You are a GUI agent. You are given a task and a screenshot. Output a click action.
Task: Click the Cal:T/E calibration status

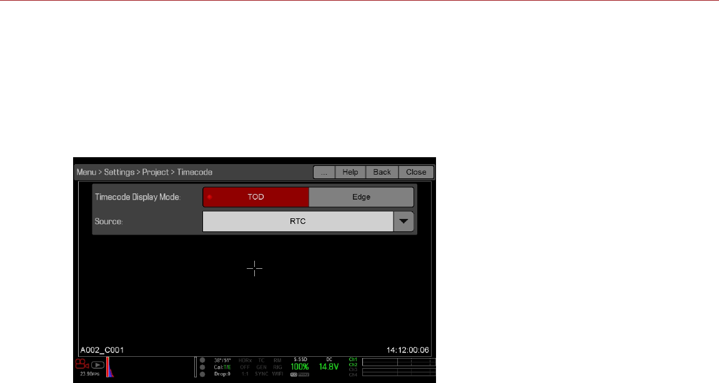coord(222,367)
